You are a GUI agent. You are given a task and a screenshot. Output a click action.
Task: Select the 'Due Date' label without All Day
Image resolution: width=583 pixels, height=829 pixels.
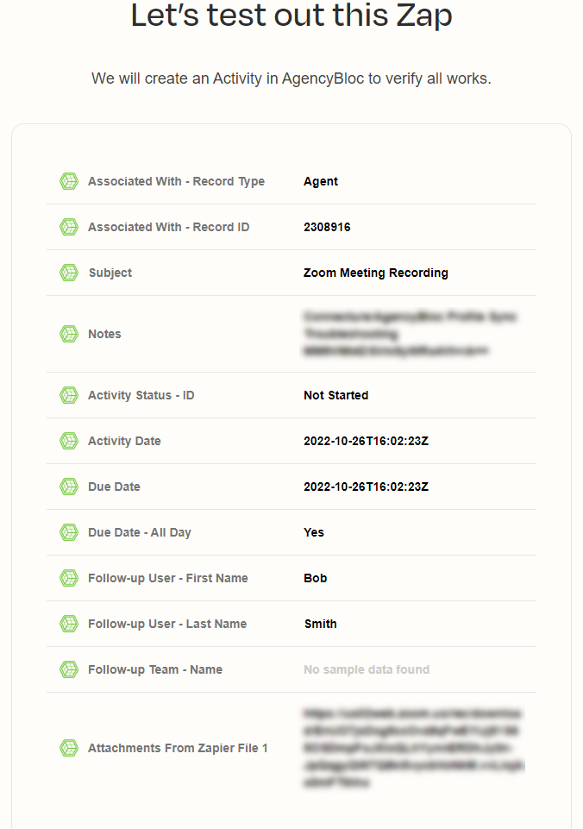[x=114, y=487]
